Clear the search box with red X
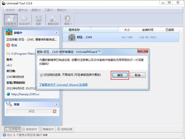The height and width of the screenshot is (139, 185). (x=55, y=111)
